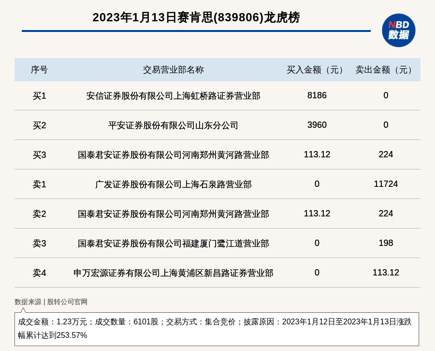The image size is (435, 351).
Task: Click the 交易营业部名称 column header
Action: point(174,70)
